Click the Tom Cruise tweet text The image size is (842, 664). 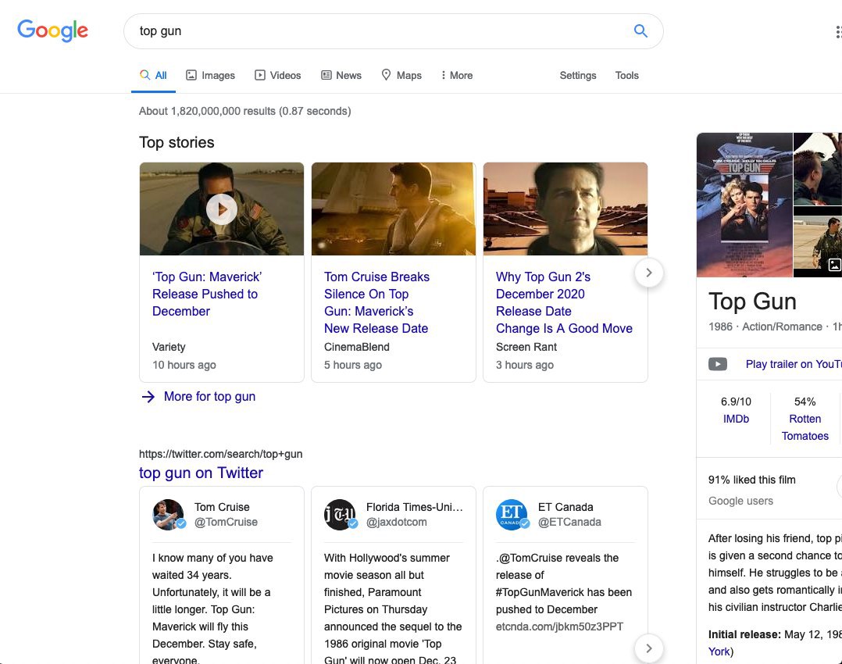[x=213, y=609]
